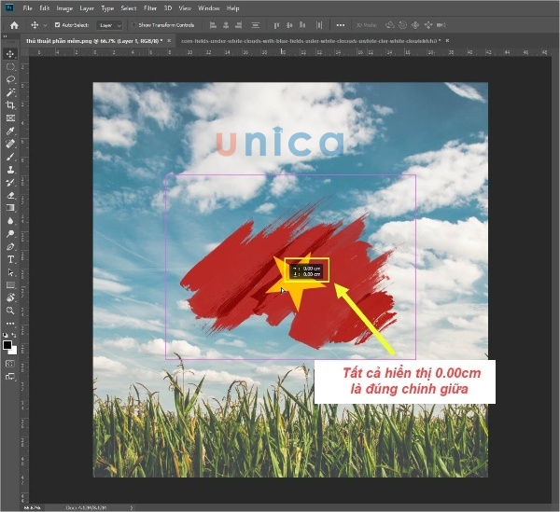Select the Rectangle shape tool

tap(10, 285)
